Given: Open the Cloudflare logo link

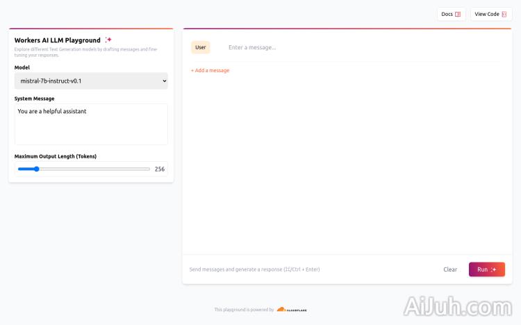Looking at the screenshot, I should (292, 310).
